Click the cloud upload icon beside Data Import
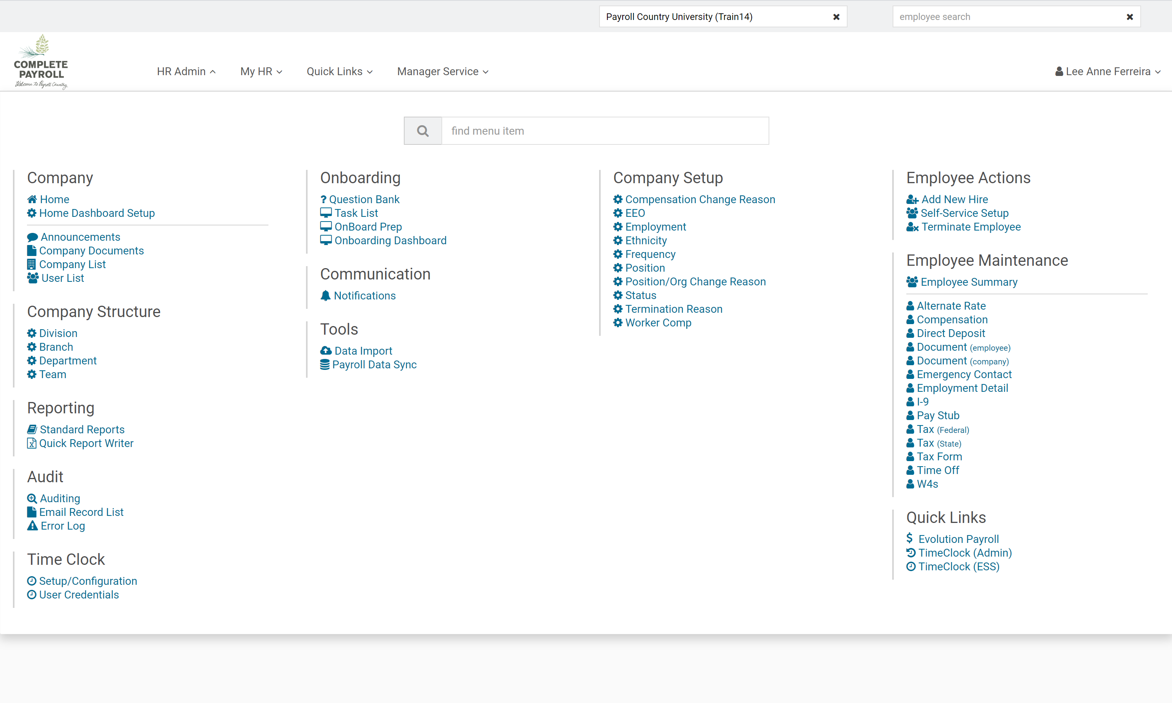The height and width of the screenshot is (703, 1172). [326, 351]
